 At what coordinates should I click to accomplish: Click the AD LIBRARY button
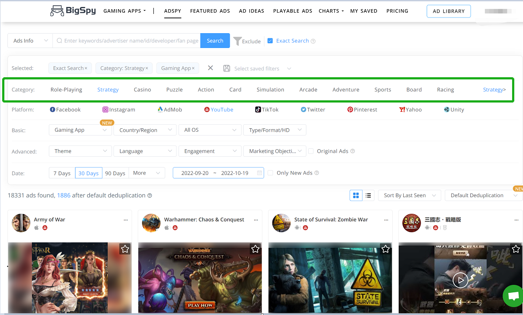coord(448,11)
